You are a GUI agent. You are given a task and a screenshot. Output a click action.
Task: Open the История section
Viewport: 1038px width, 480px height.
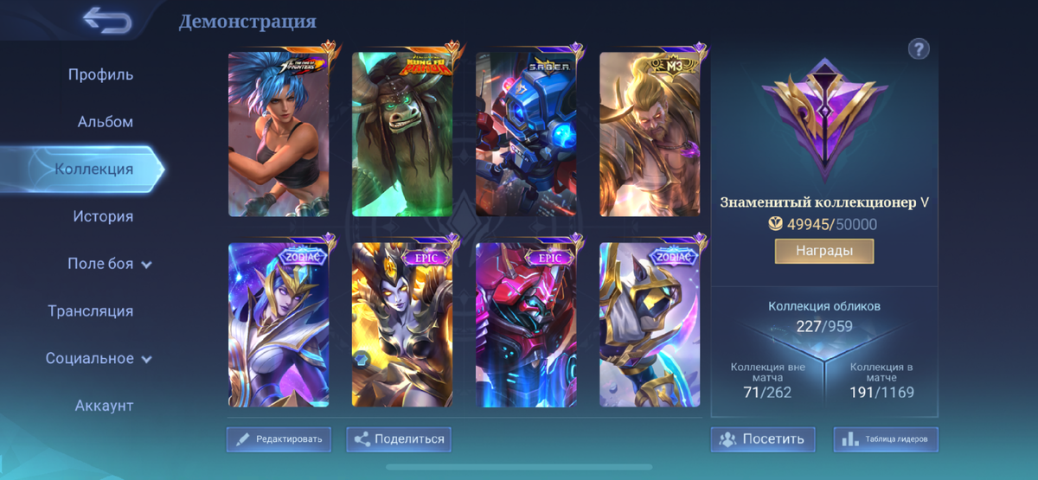103,216
